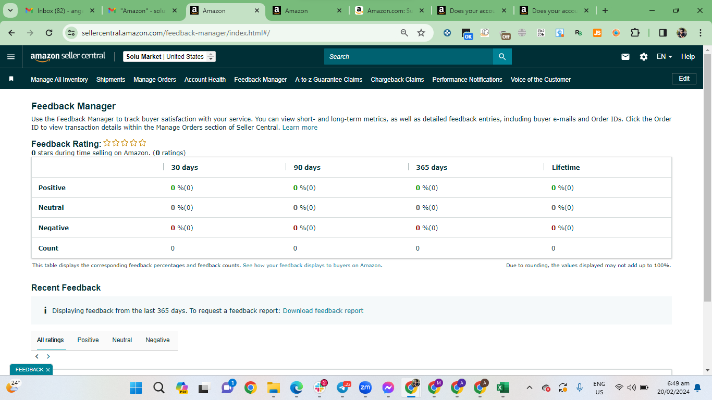This screenshot has height=400, width=712.
Task: Click the Seller Central Search input field
Action: [409, 57]
